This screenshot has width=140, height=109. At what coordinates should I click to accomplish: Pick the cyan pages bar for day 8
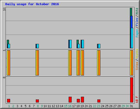coord(38,46)
